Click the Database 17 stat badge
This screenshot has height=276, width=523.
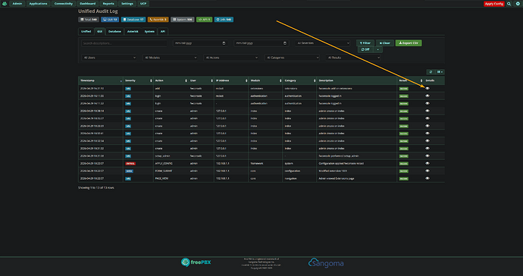[133, 20]
